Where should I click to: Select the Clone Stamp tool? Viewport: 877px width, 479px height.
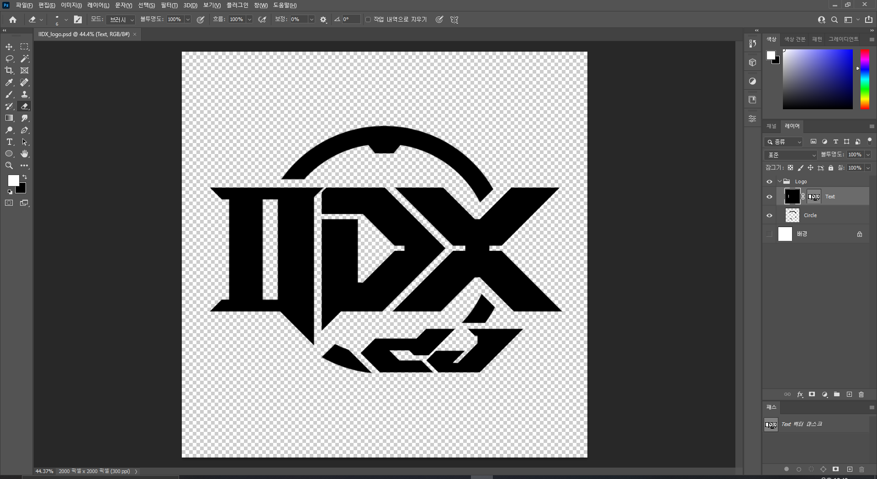25,94
